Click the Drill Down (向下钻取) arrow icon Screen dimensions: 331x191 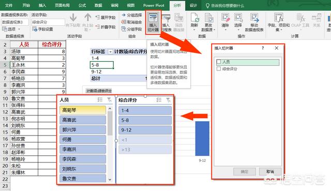coord(73,18)
